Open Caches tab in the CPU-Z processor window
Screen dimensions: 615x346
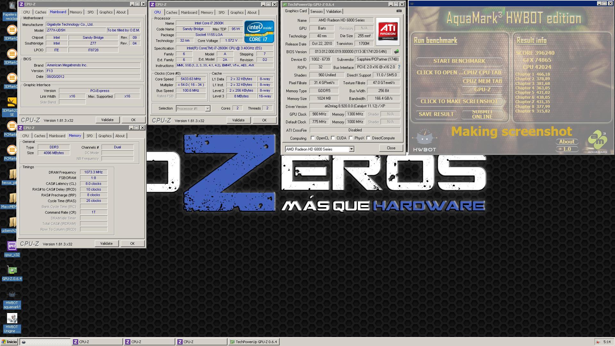[x=171, y=12]
